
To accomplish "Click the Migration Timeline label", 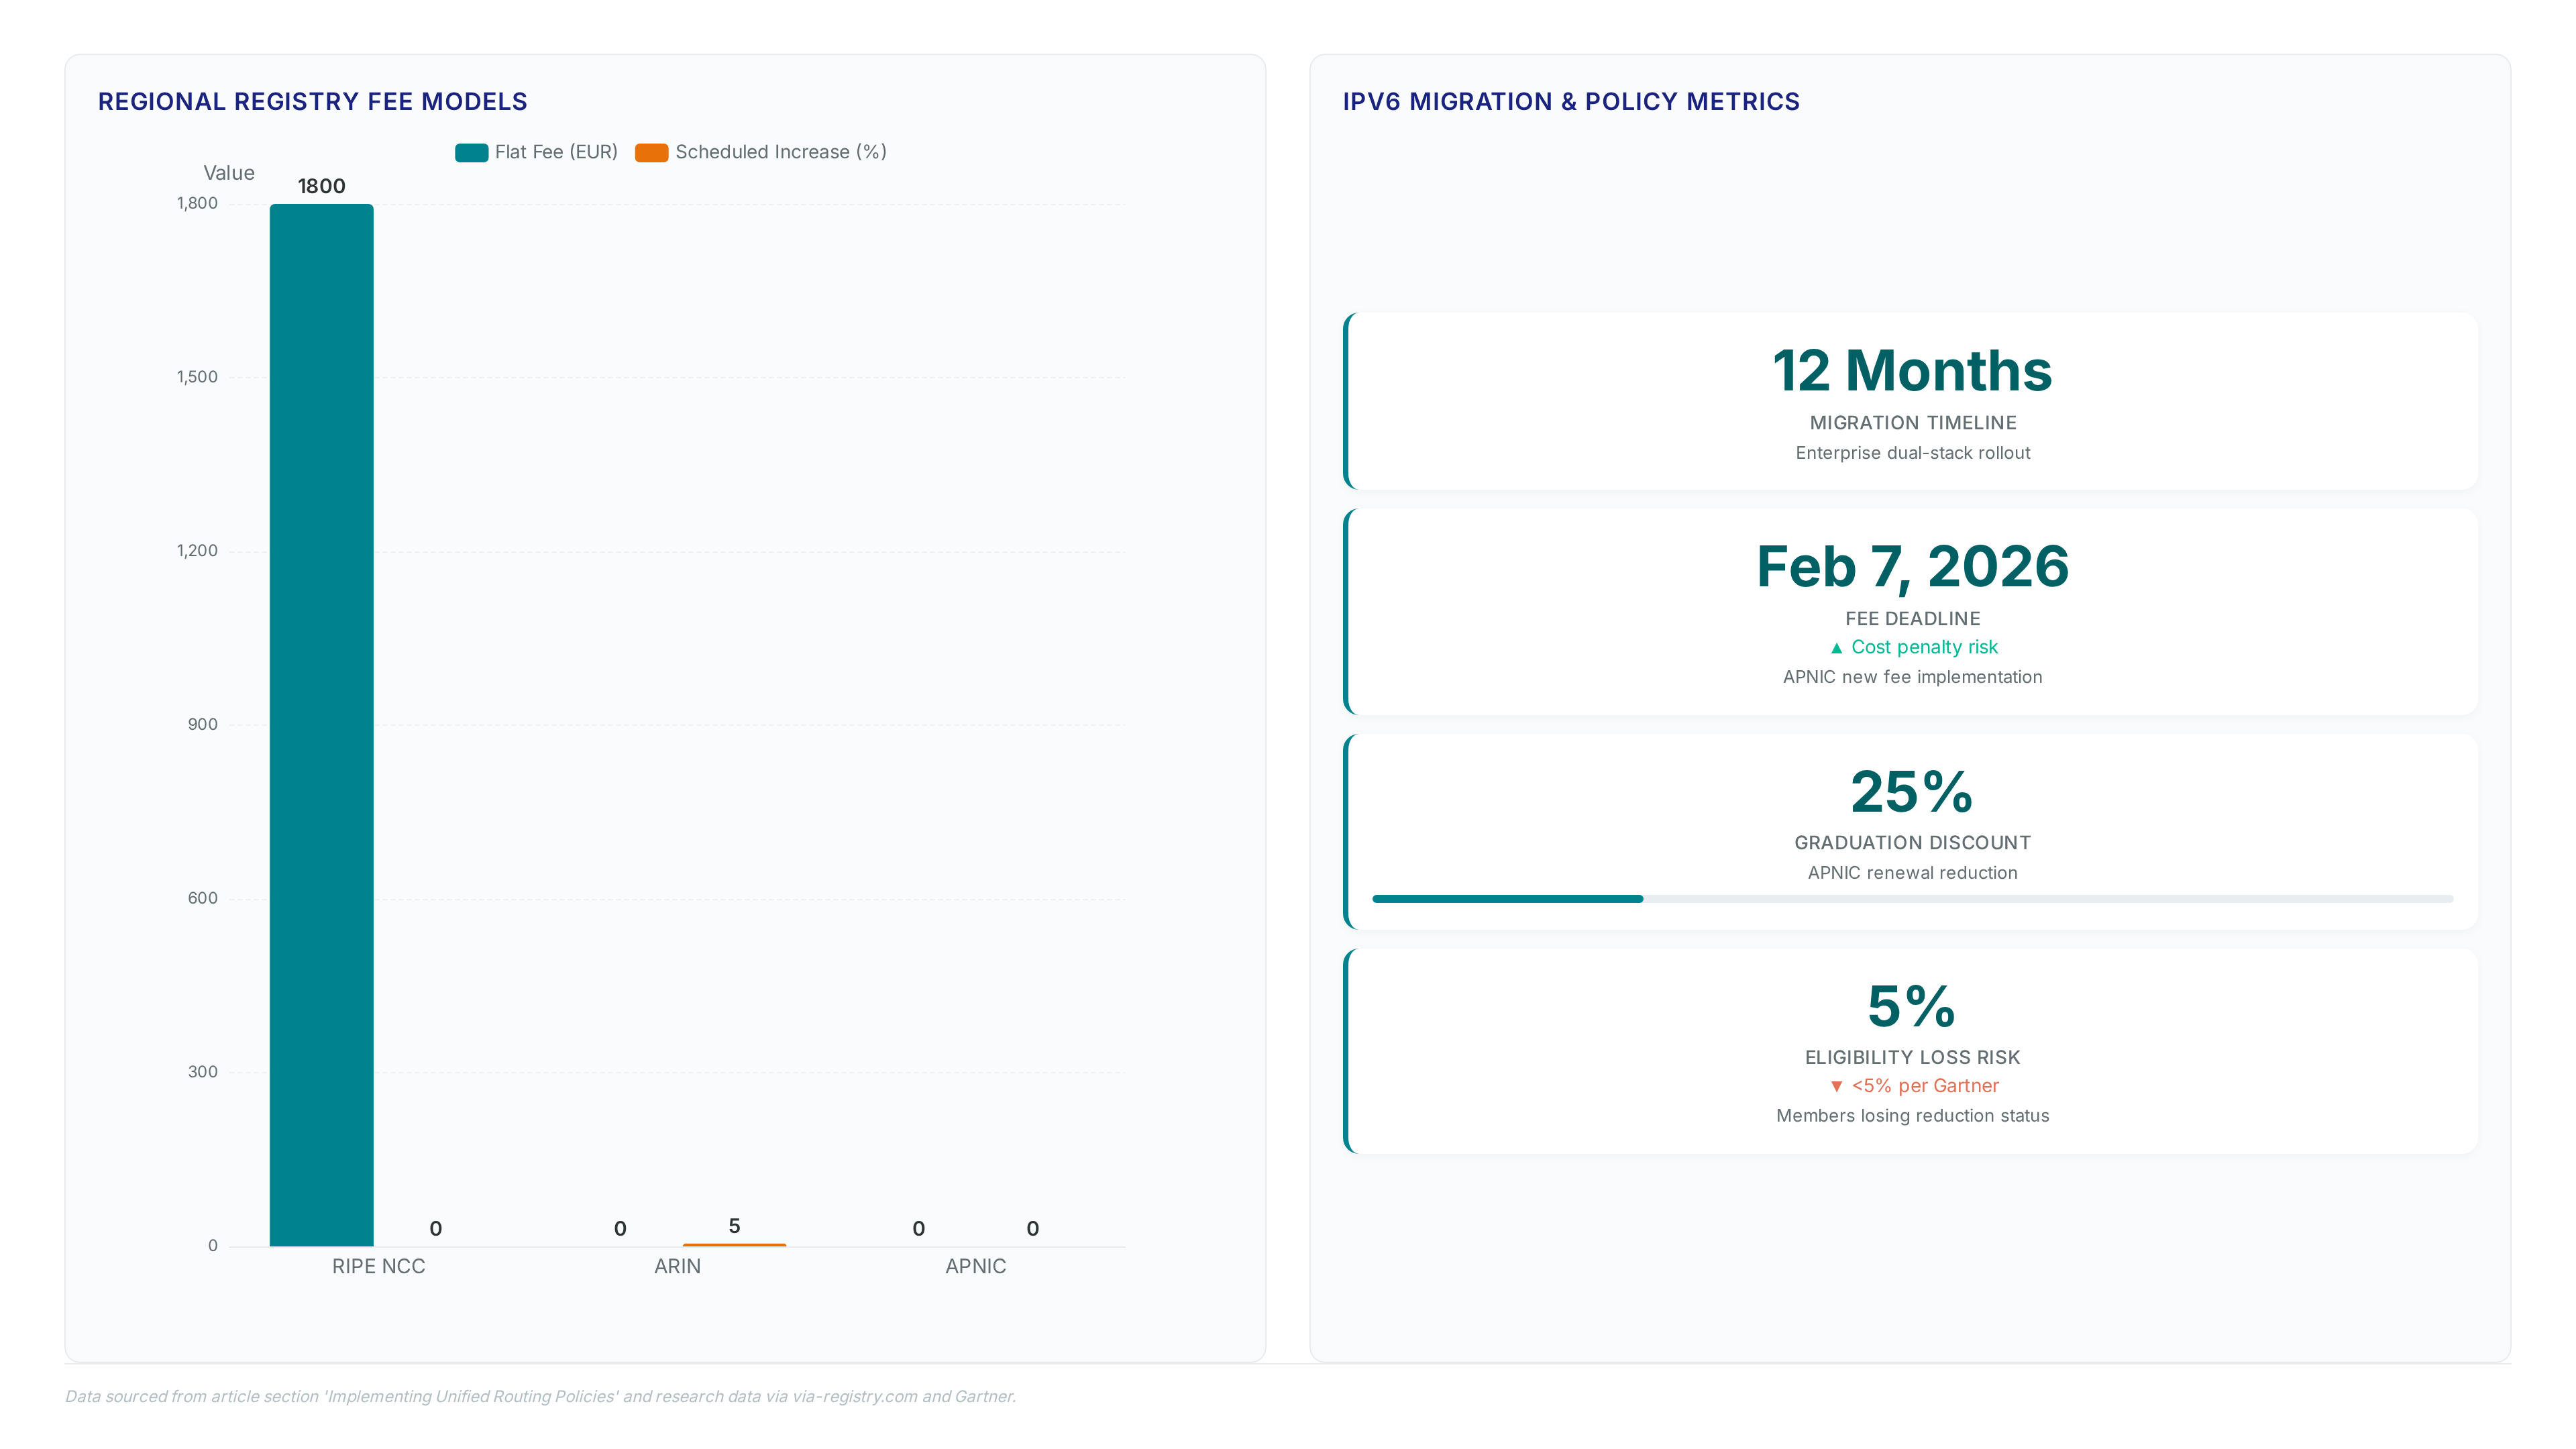I will [x=1912, y=423].
